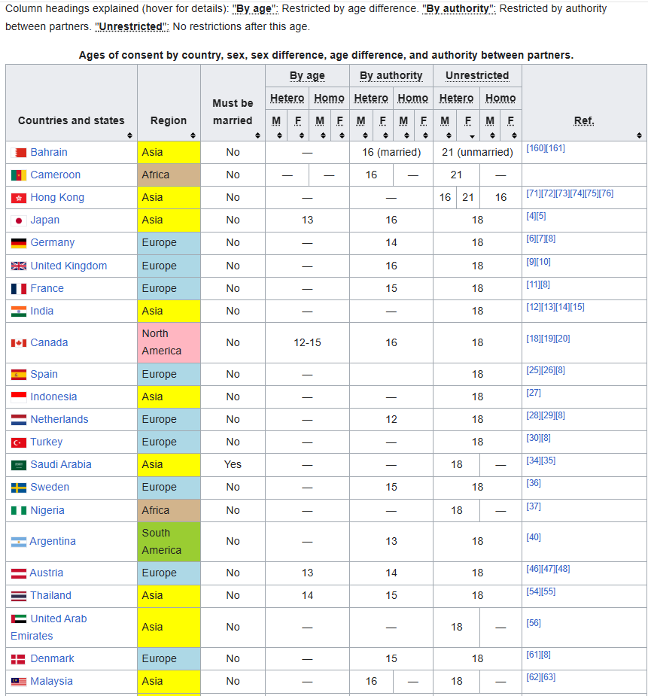Click the green South America region cell
The height and width of the screenshot is (696, 648).
(x=169, y=542)
